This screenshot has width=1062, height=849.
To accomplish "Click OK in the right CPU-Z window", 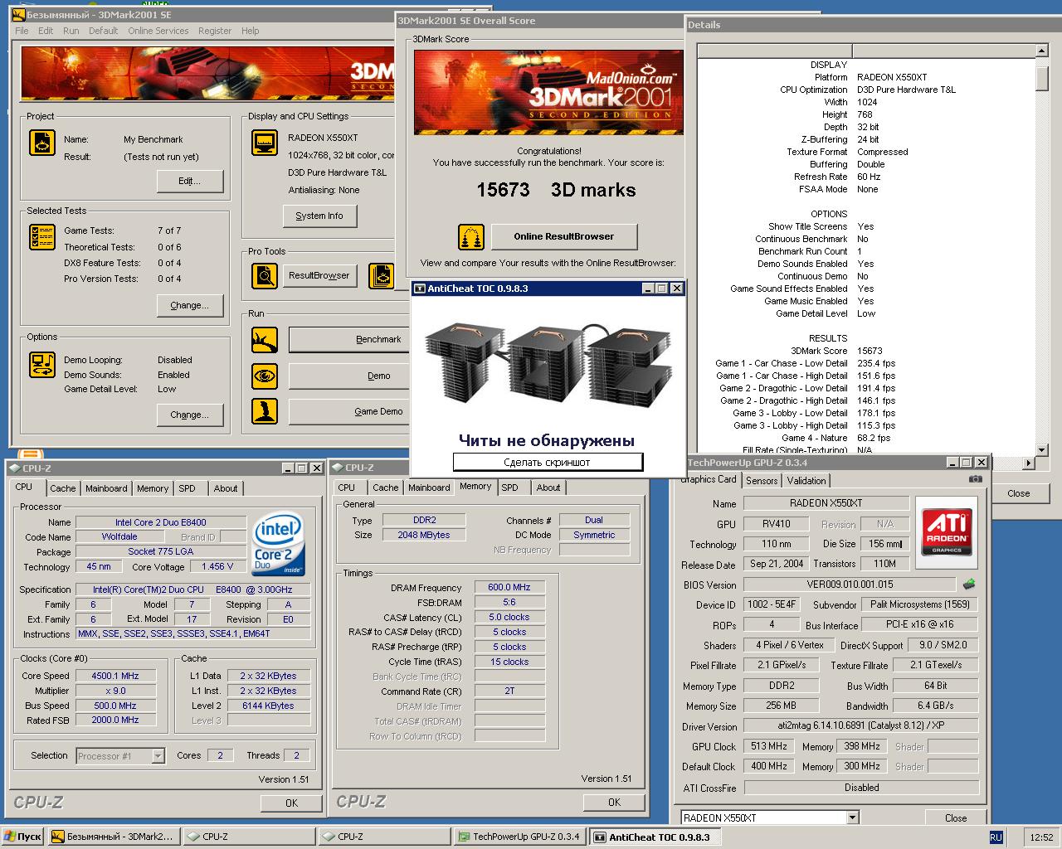I will coord(614,802).
